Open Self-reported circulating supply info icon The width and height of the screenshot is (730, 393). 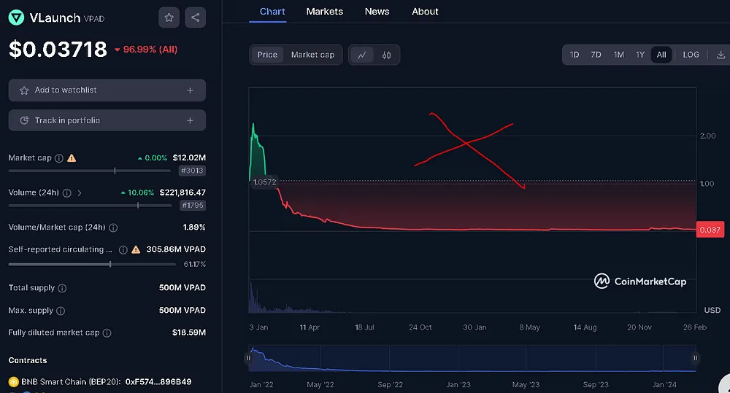pyautogui.click(x=123, y=250)
